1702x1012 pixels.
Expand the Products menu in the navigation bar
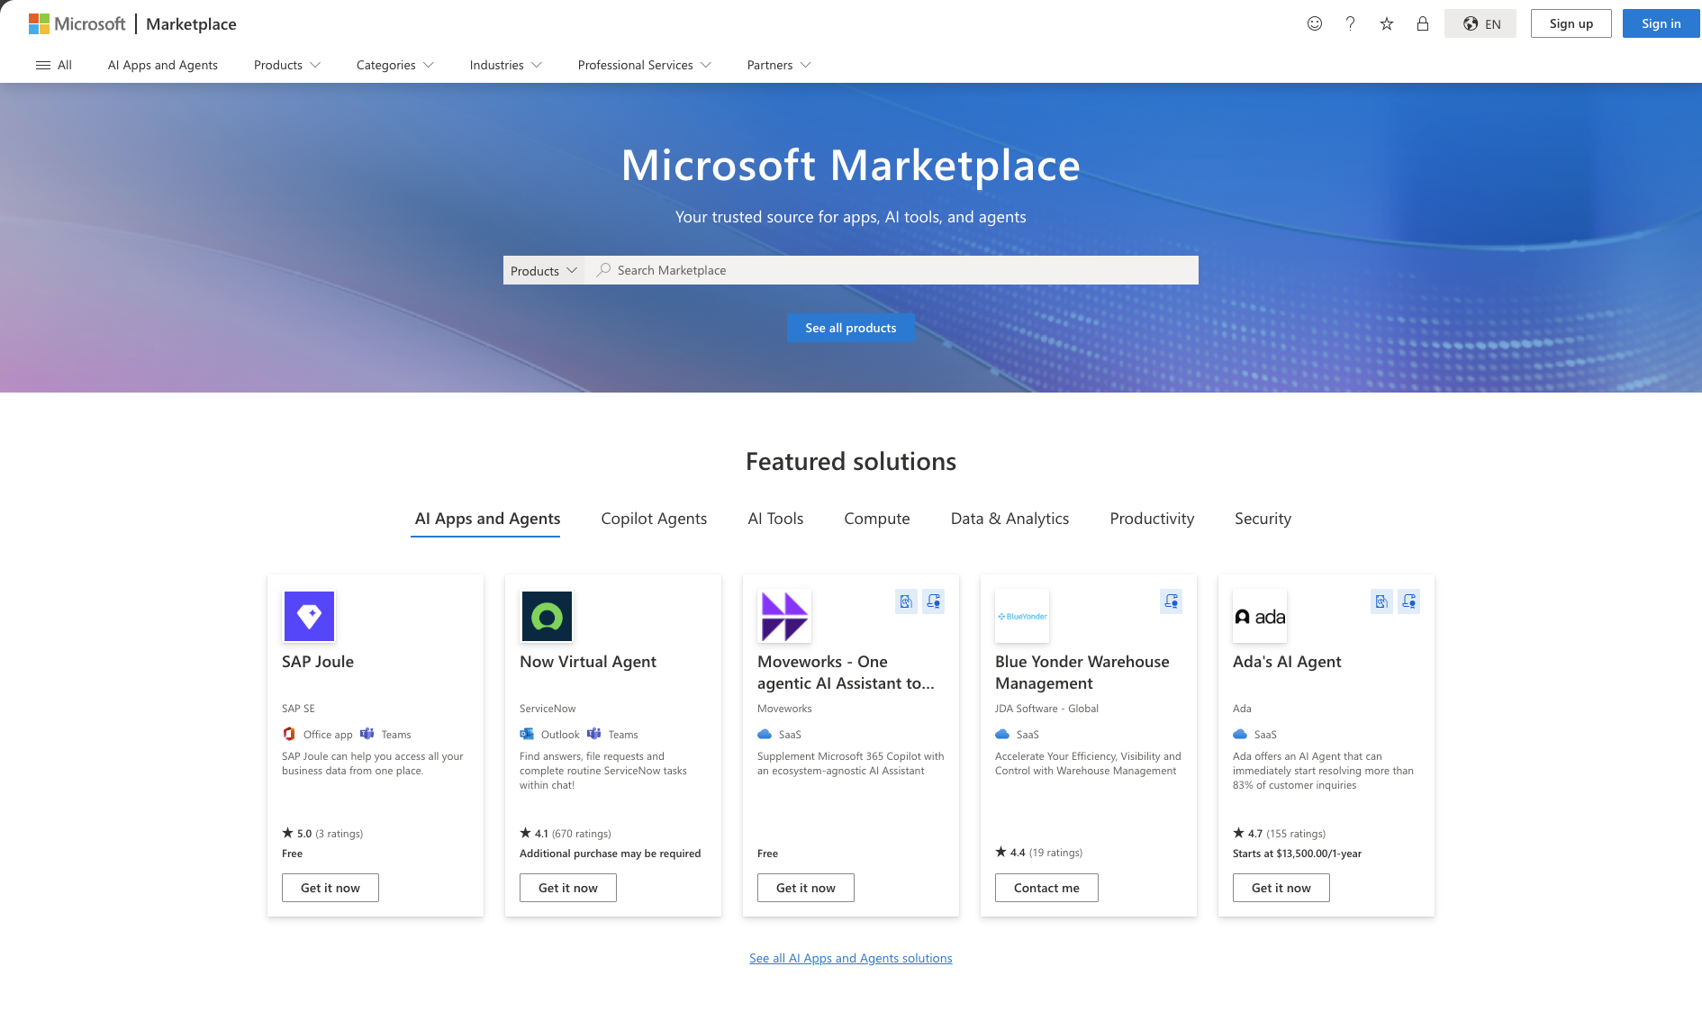coord(287,65)
